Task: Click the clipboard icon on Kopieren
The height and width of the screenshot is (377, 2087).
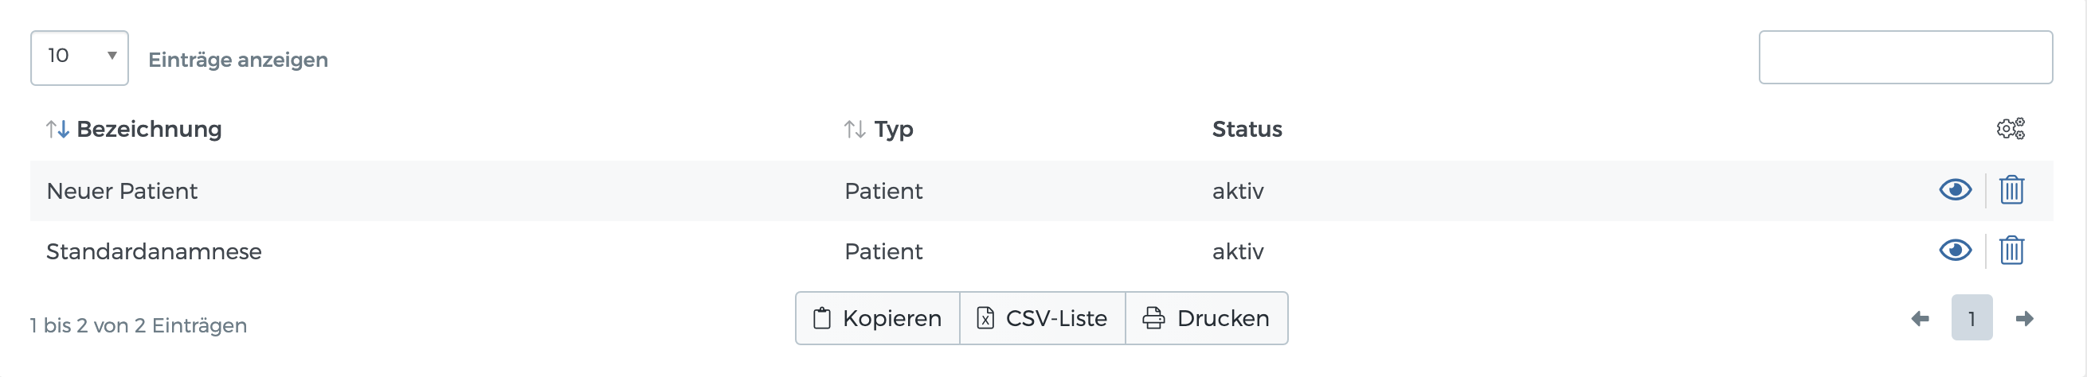Action: [x=821, y=319]
